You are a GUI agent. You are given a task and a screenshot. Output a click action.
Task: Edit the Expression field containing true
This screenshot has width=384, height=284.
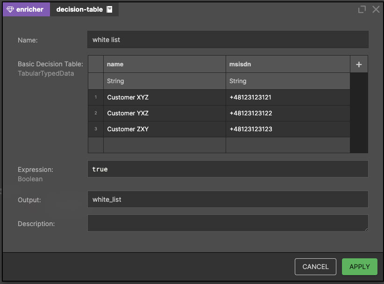click(228, 169)
